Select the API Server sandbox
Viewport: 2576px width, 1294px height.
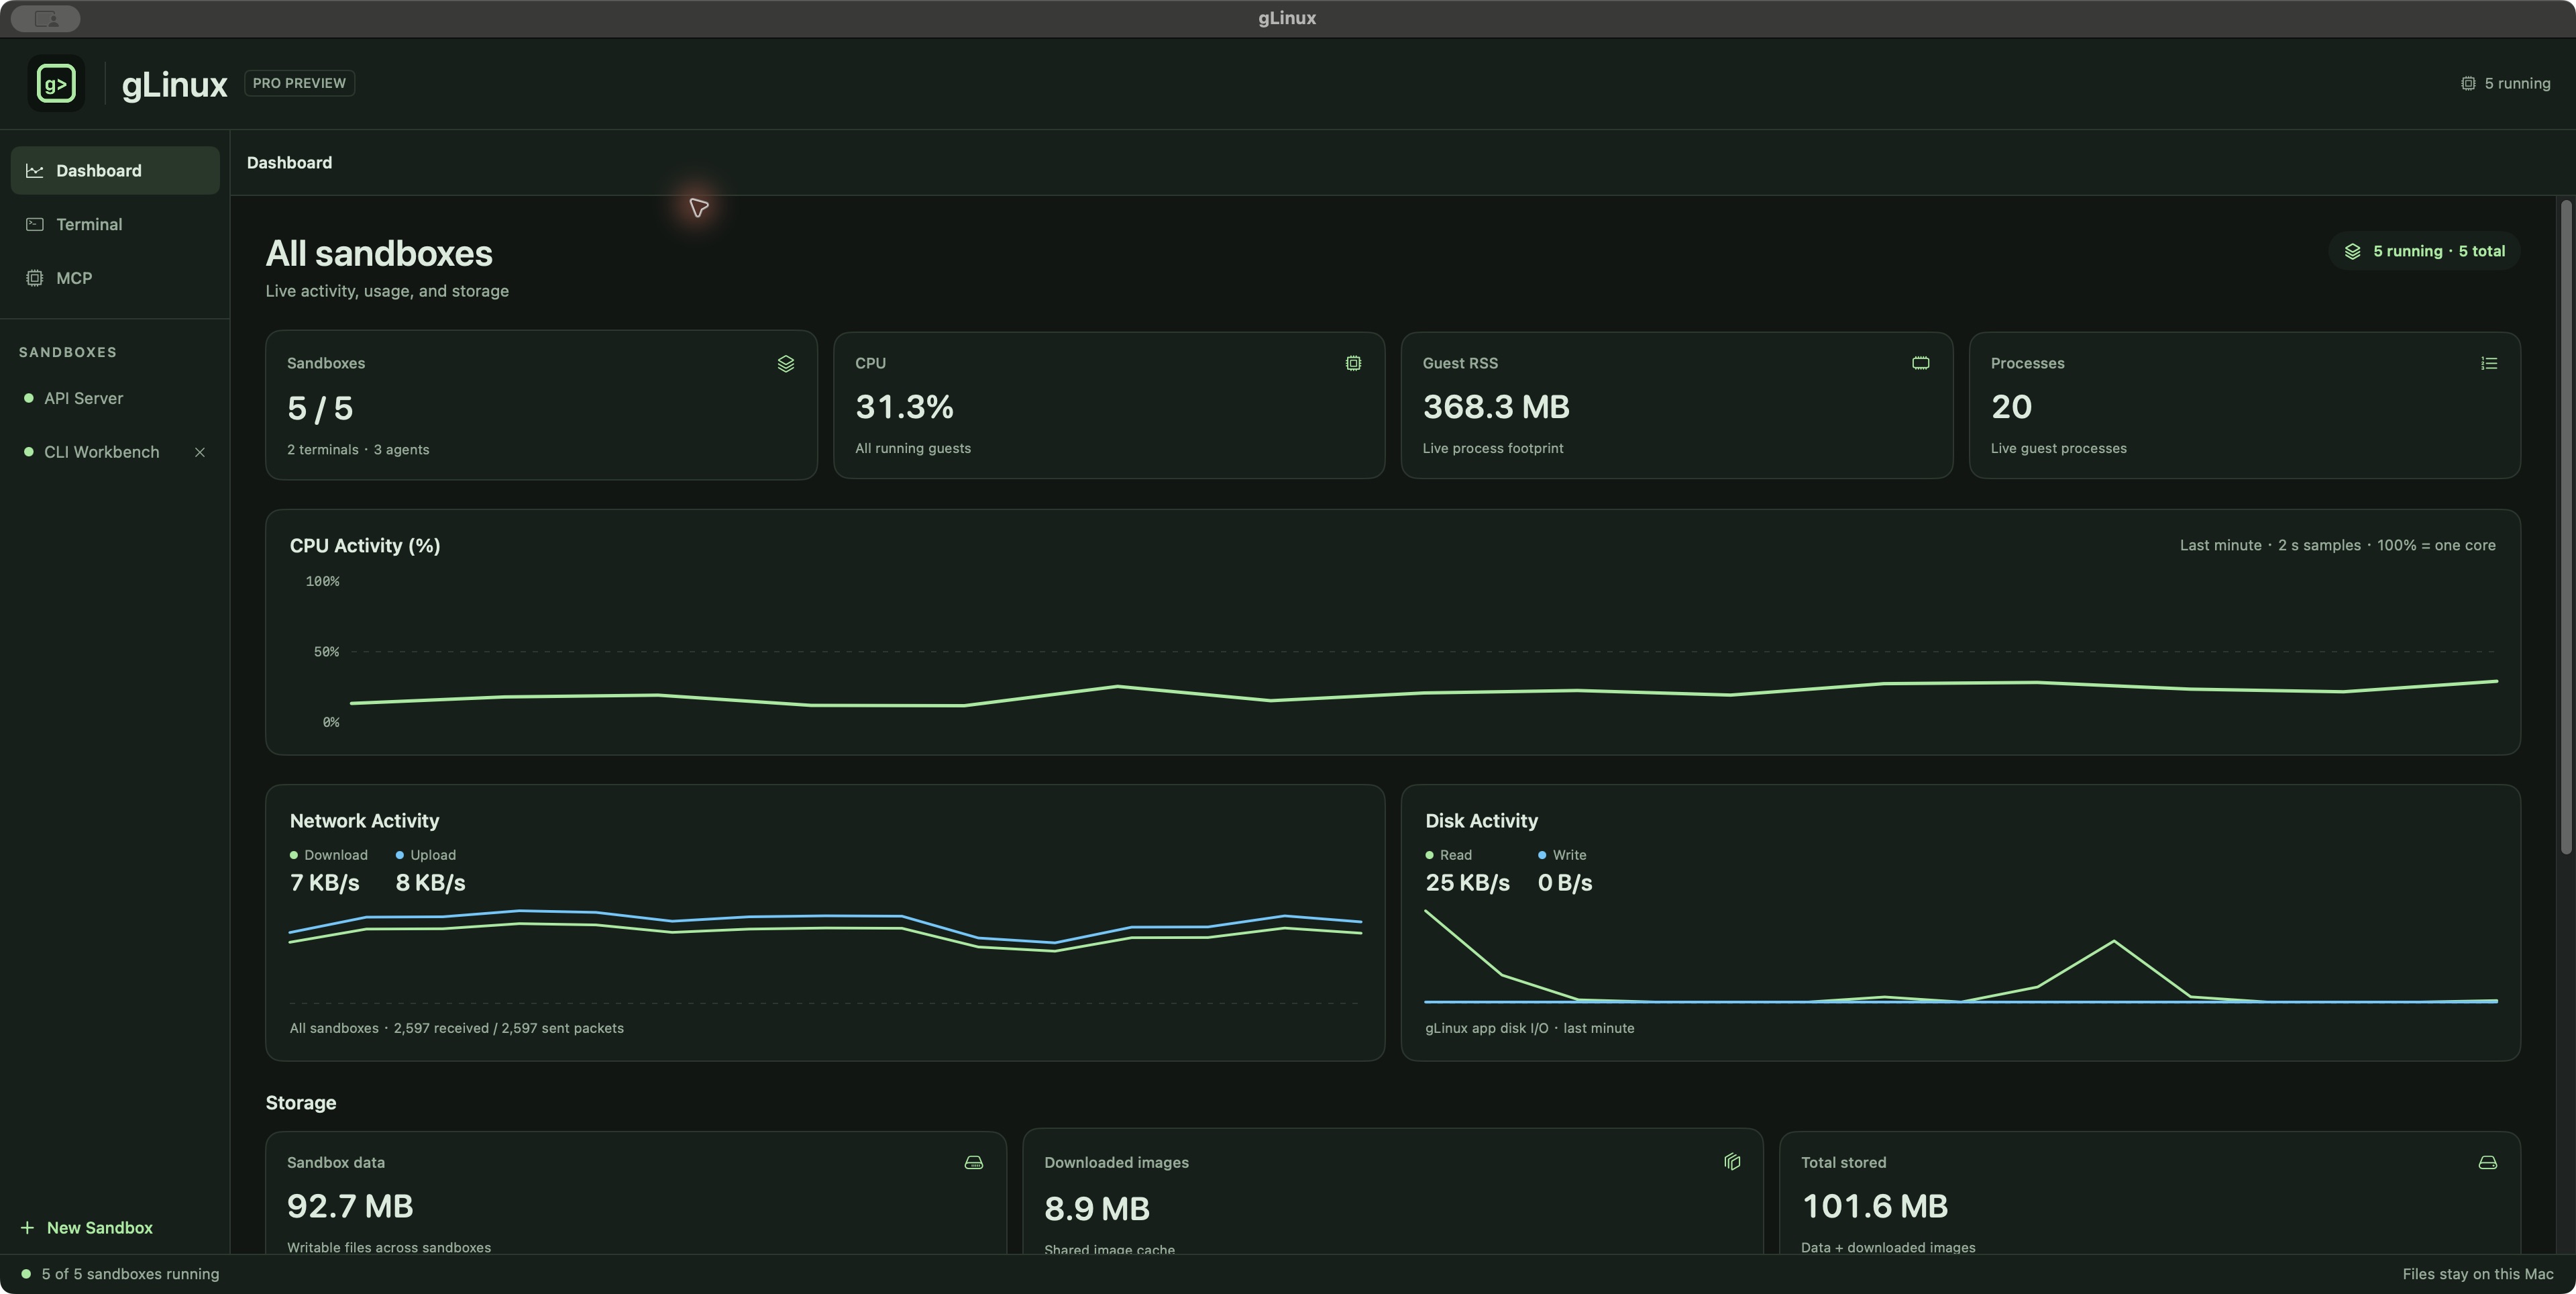click(x=115, y=398)
